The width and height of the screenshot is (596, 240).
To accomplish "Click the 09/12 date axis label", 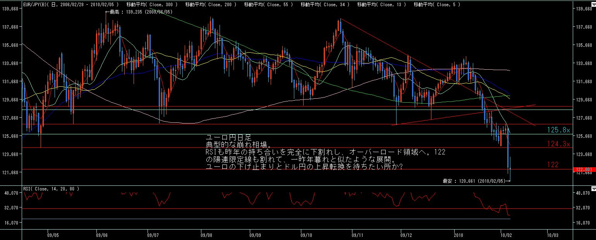I will click(x=406, y=235).
